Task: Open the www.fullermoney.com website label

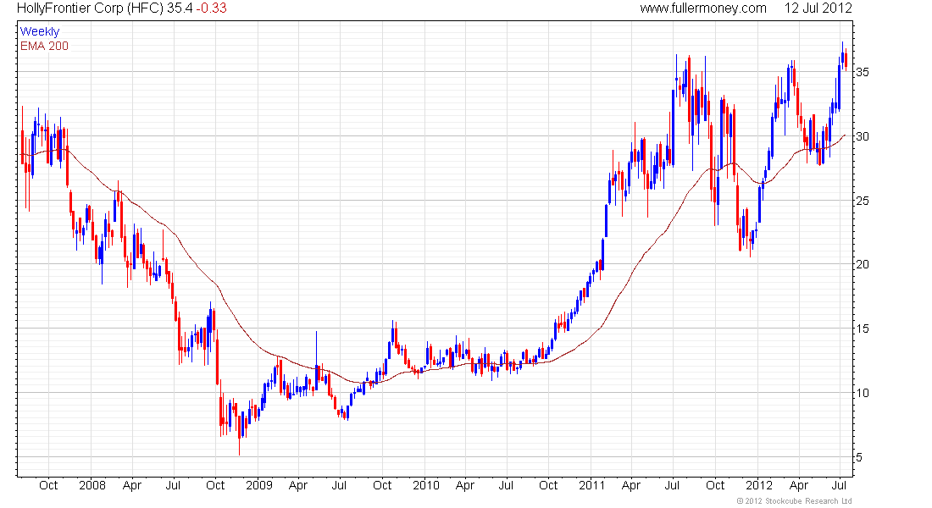Action: point(703,8)
